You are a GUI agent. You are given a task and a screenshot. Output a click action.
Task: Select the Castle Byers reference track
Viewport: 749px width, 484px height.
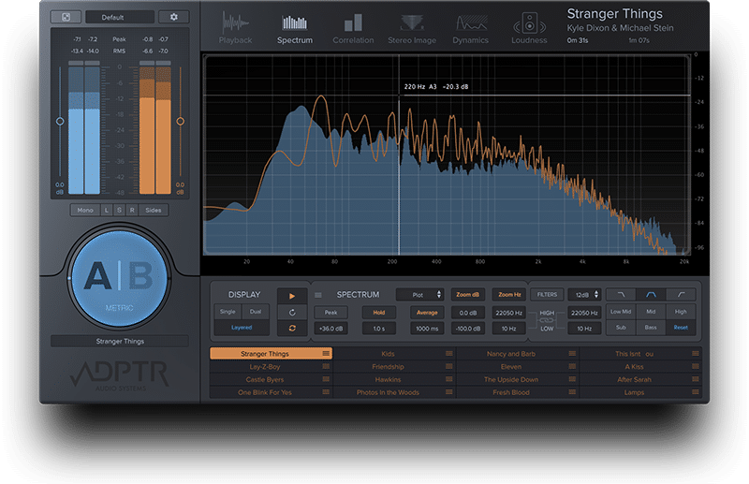[271, 379]
